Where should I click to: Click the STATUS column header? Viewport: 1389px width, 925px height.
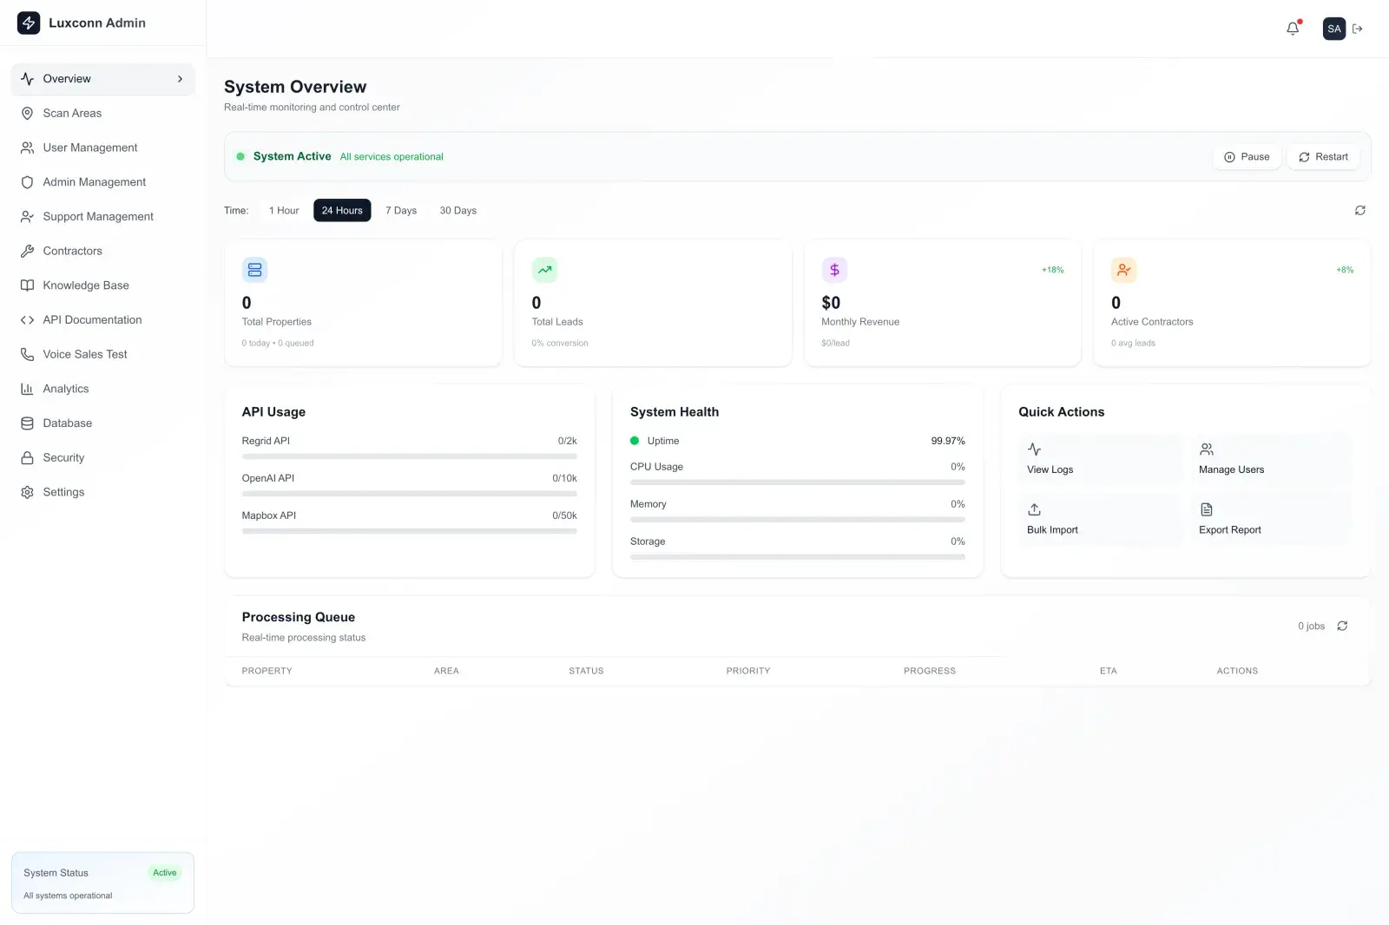(x=586, y=671)
